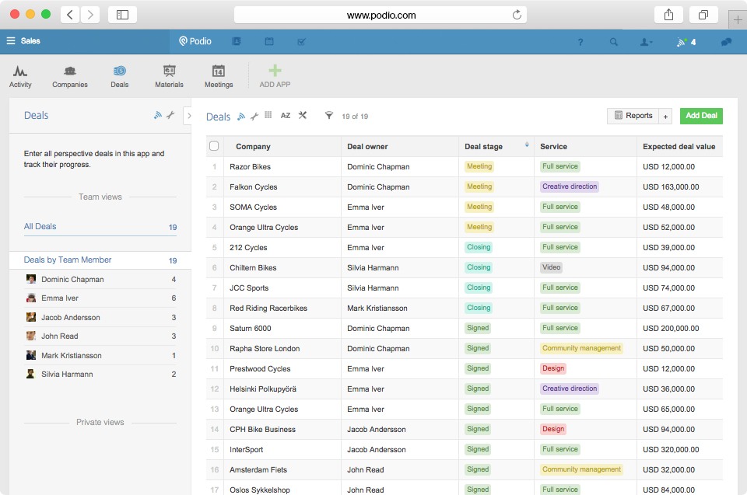Screen dimensions: 747x495
Task: Click the Reports button
Action: click(x=633, y=116)
